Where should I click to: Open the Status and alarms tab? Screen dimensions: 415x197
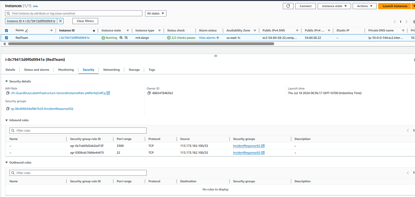point(37,70)
